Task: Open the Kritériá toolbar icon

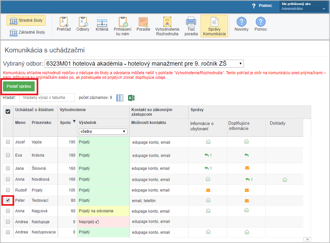Action: pyautogui.click(x=102, y=24)
